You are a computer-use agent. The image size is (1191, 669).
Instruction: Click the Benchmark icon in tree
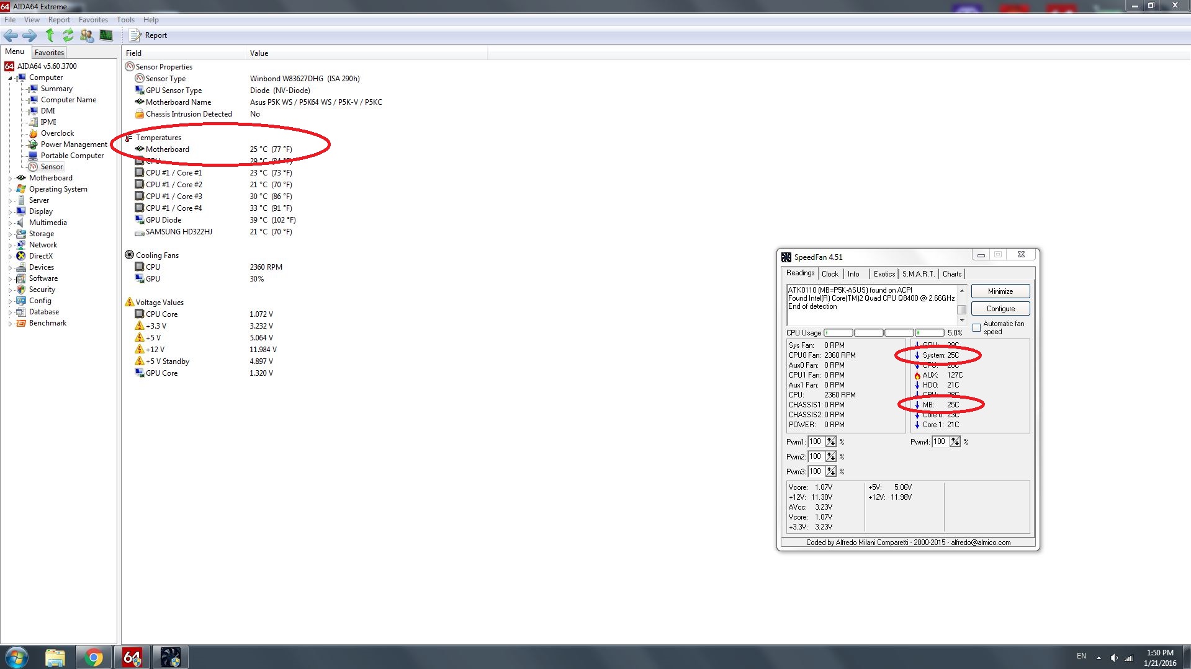(21, 323)
